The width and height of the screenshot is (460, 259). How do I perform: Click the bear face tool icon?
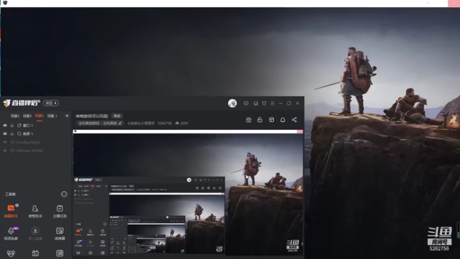point(11,253)
